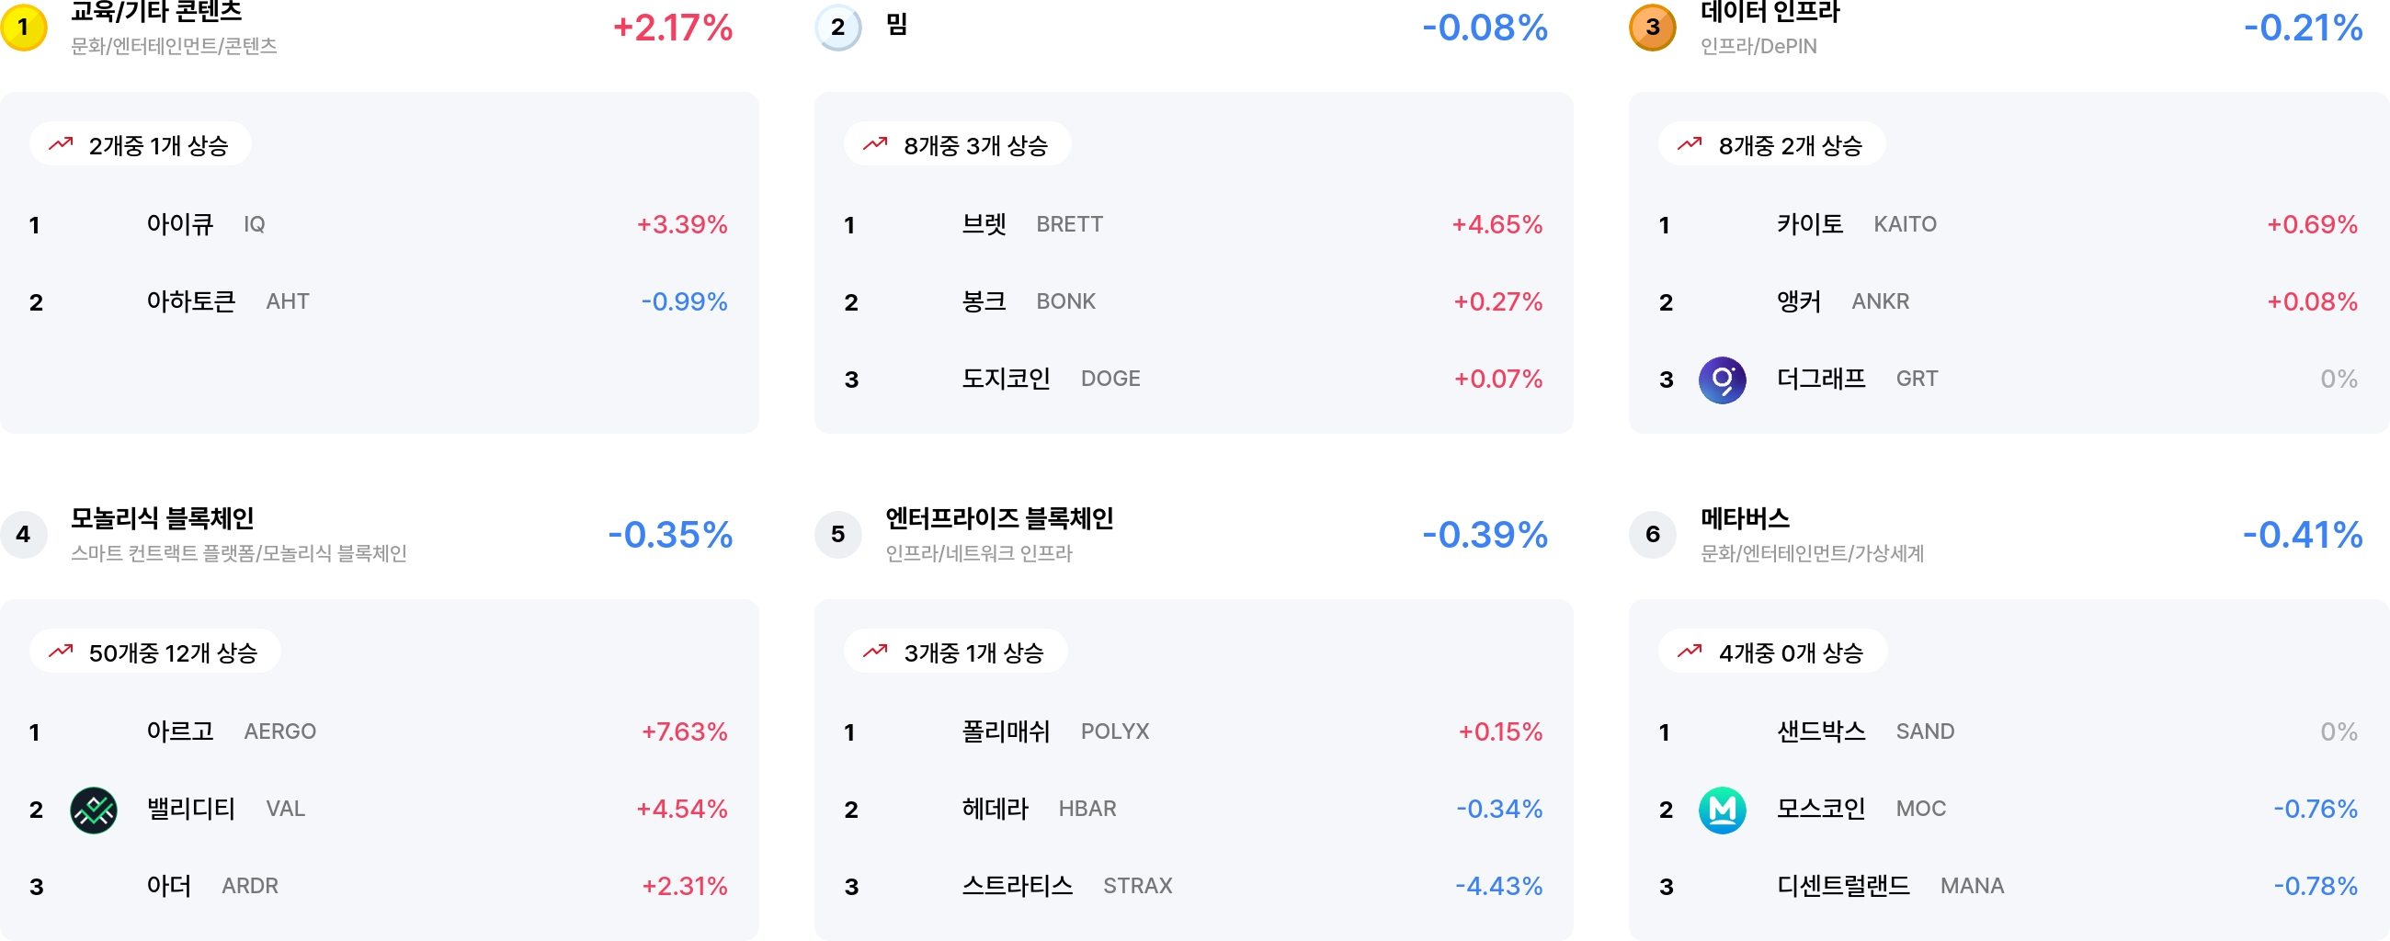This screenshot has width=2390, height=941.
Task: Open the 아르고 AERGO entry
Action: [380, 731]
